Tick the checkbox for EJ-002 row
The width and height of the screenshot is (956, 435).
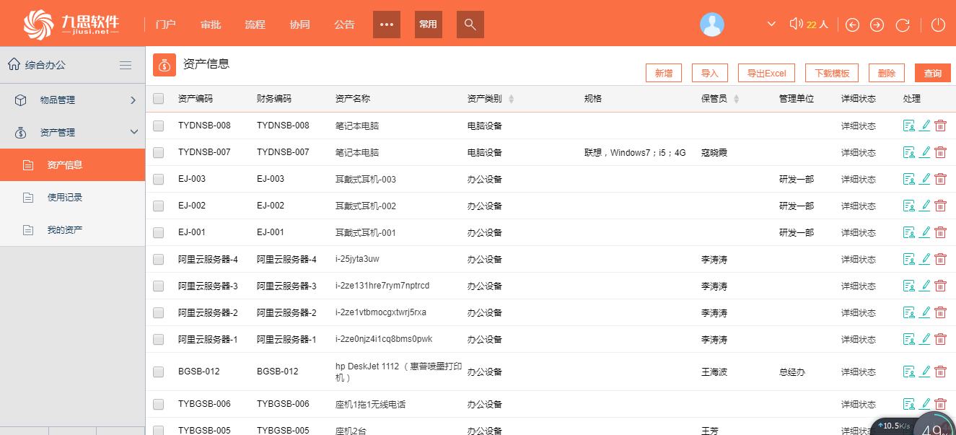159,206
